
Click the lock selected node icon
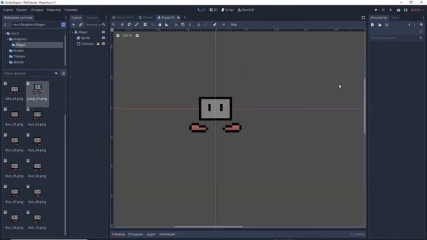click(199, 25)
